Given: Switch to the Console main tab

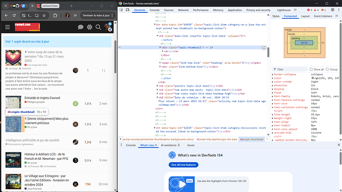Looking at the screenshot, I should click(155, 10).
